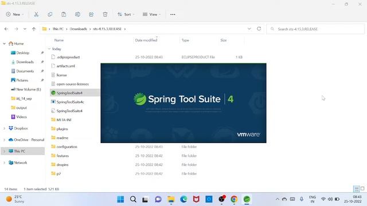Open Chat app on taskbar

click(158, 199)
